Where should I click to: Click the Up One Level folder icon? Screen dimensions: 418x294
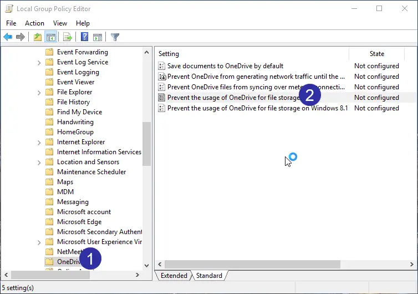(x=38, y=37)
